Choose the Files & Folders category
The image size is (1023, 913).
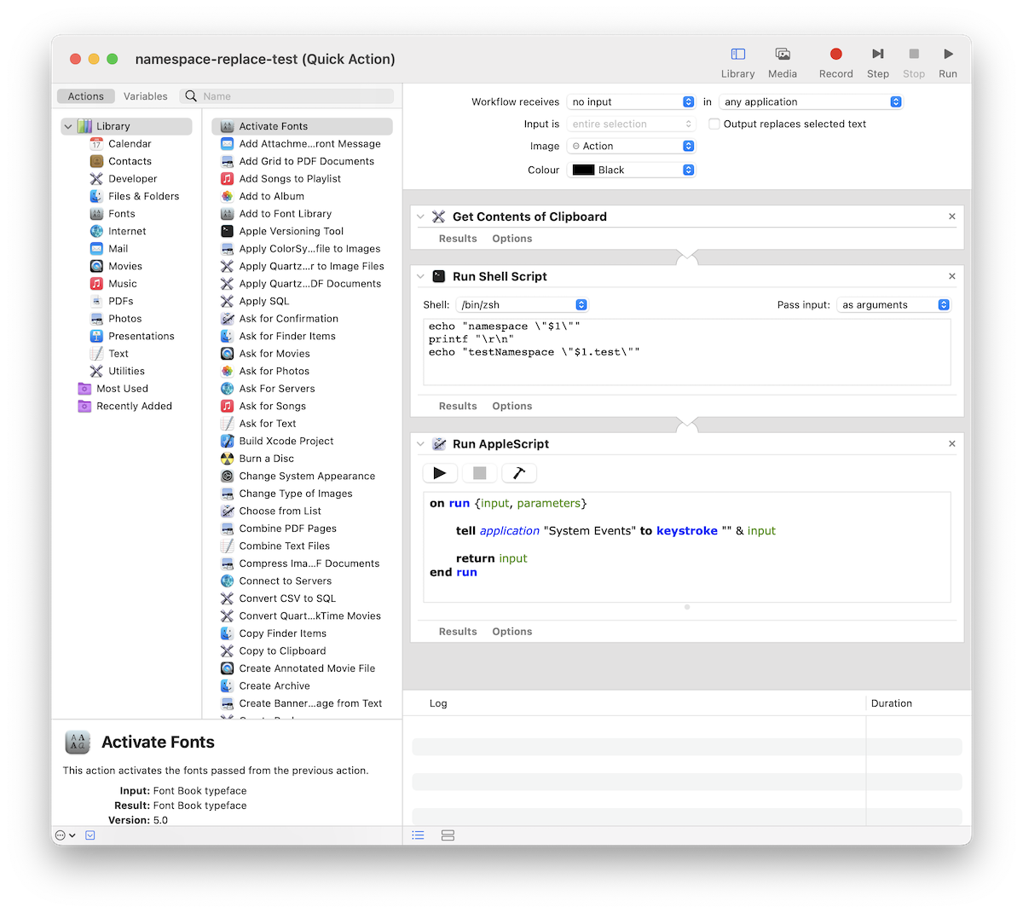[x=143, y=196]
